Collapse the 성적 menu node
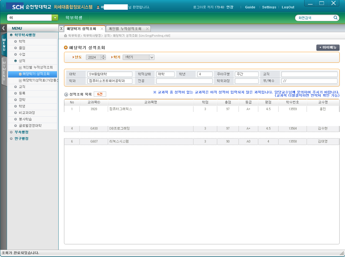Screen dimensions: 345x257 pyautogui.click(x=15, y=61)
